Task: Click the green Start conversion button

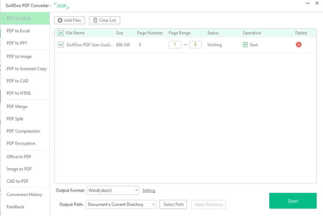Action: (293, 201)
